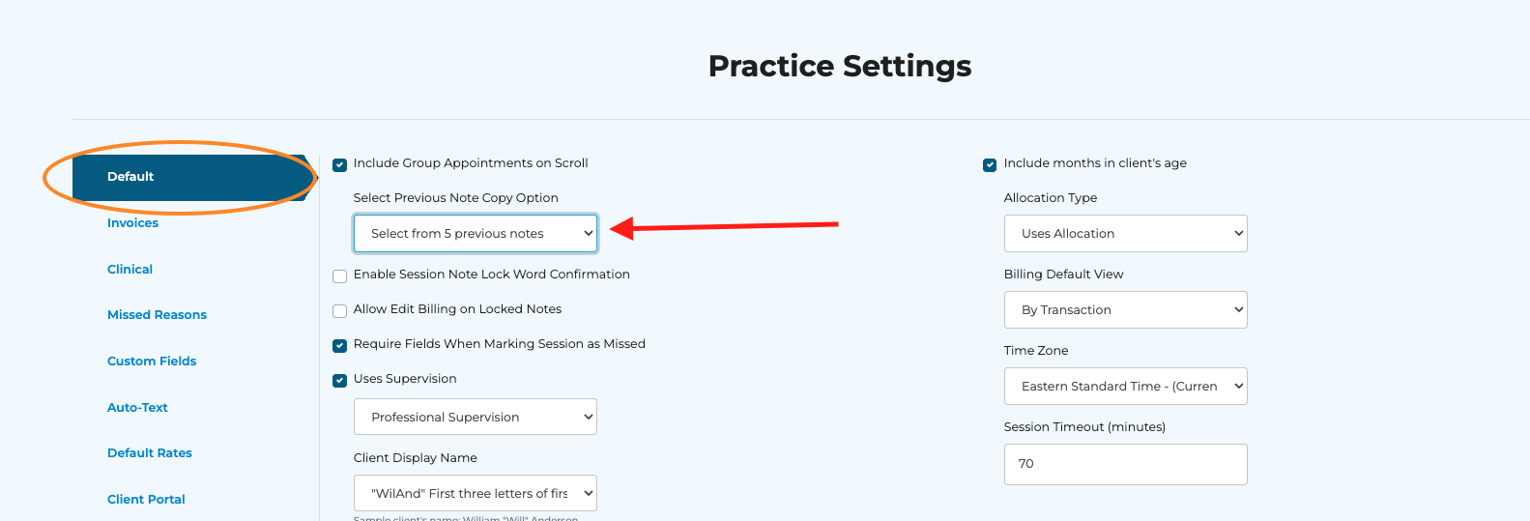Viewport: 1530px width, 521px height.
Task: Open the Allocation Type dropdown
Action: tap(1125, 234)
